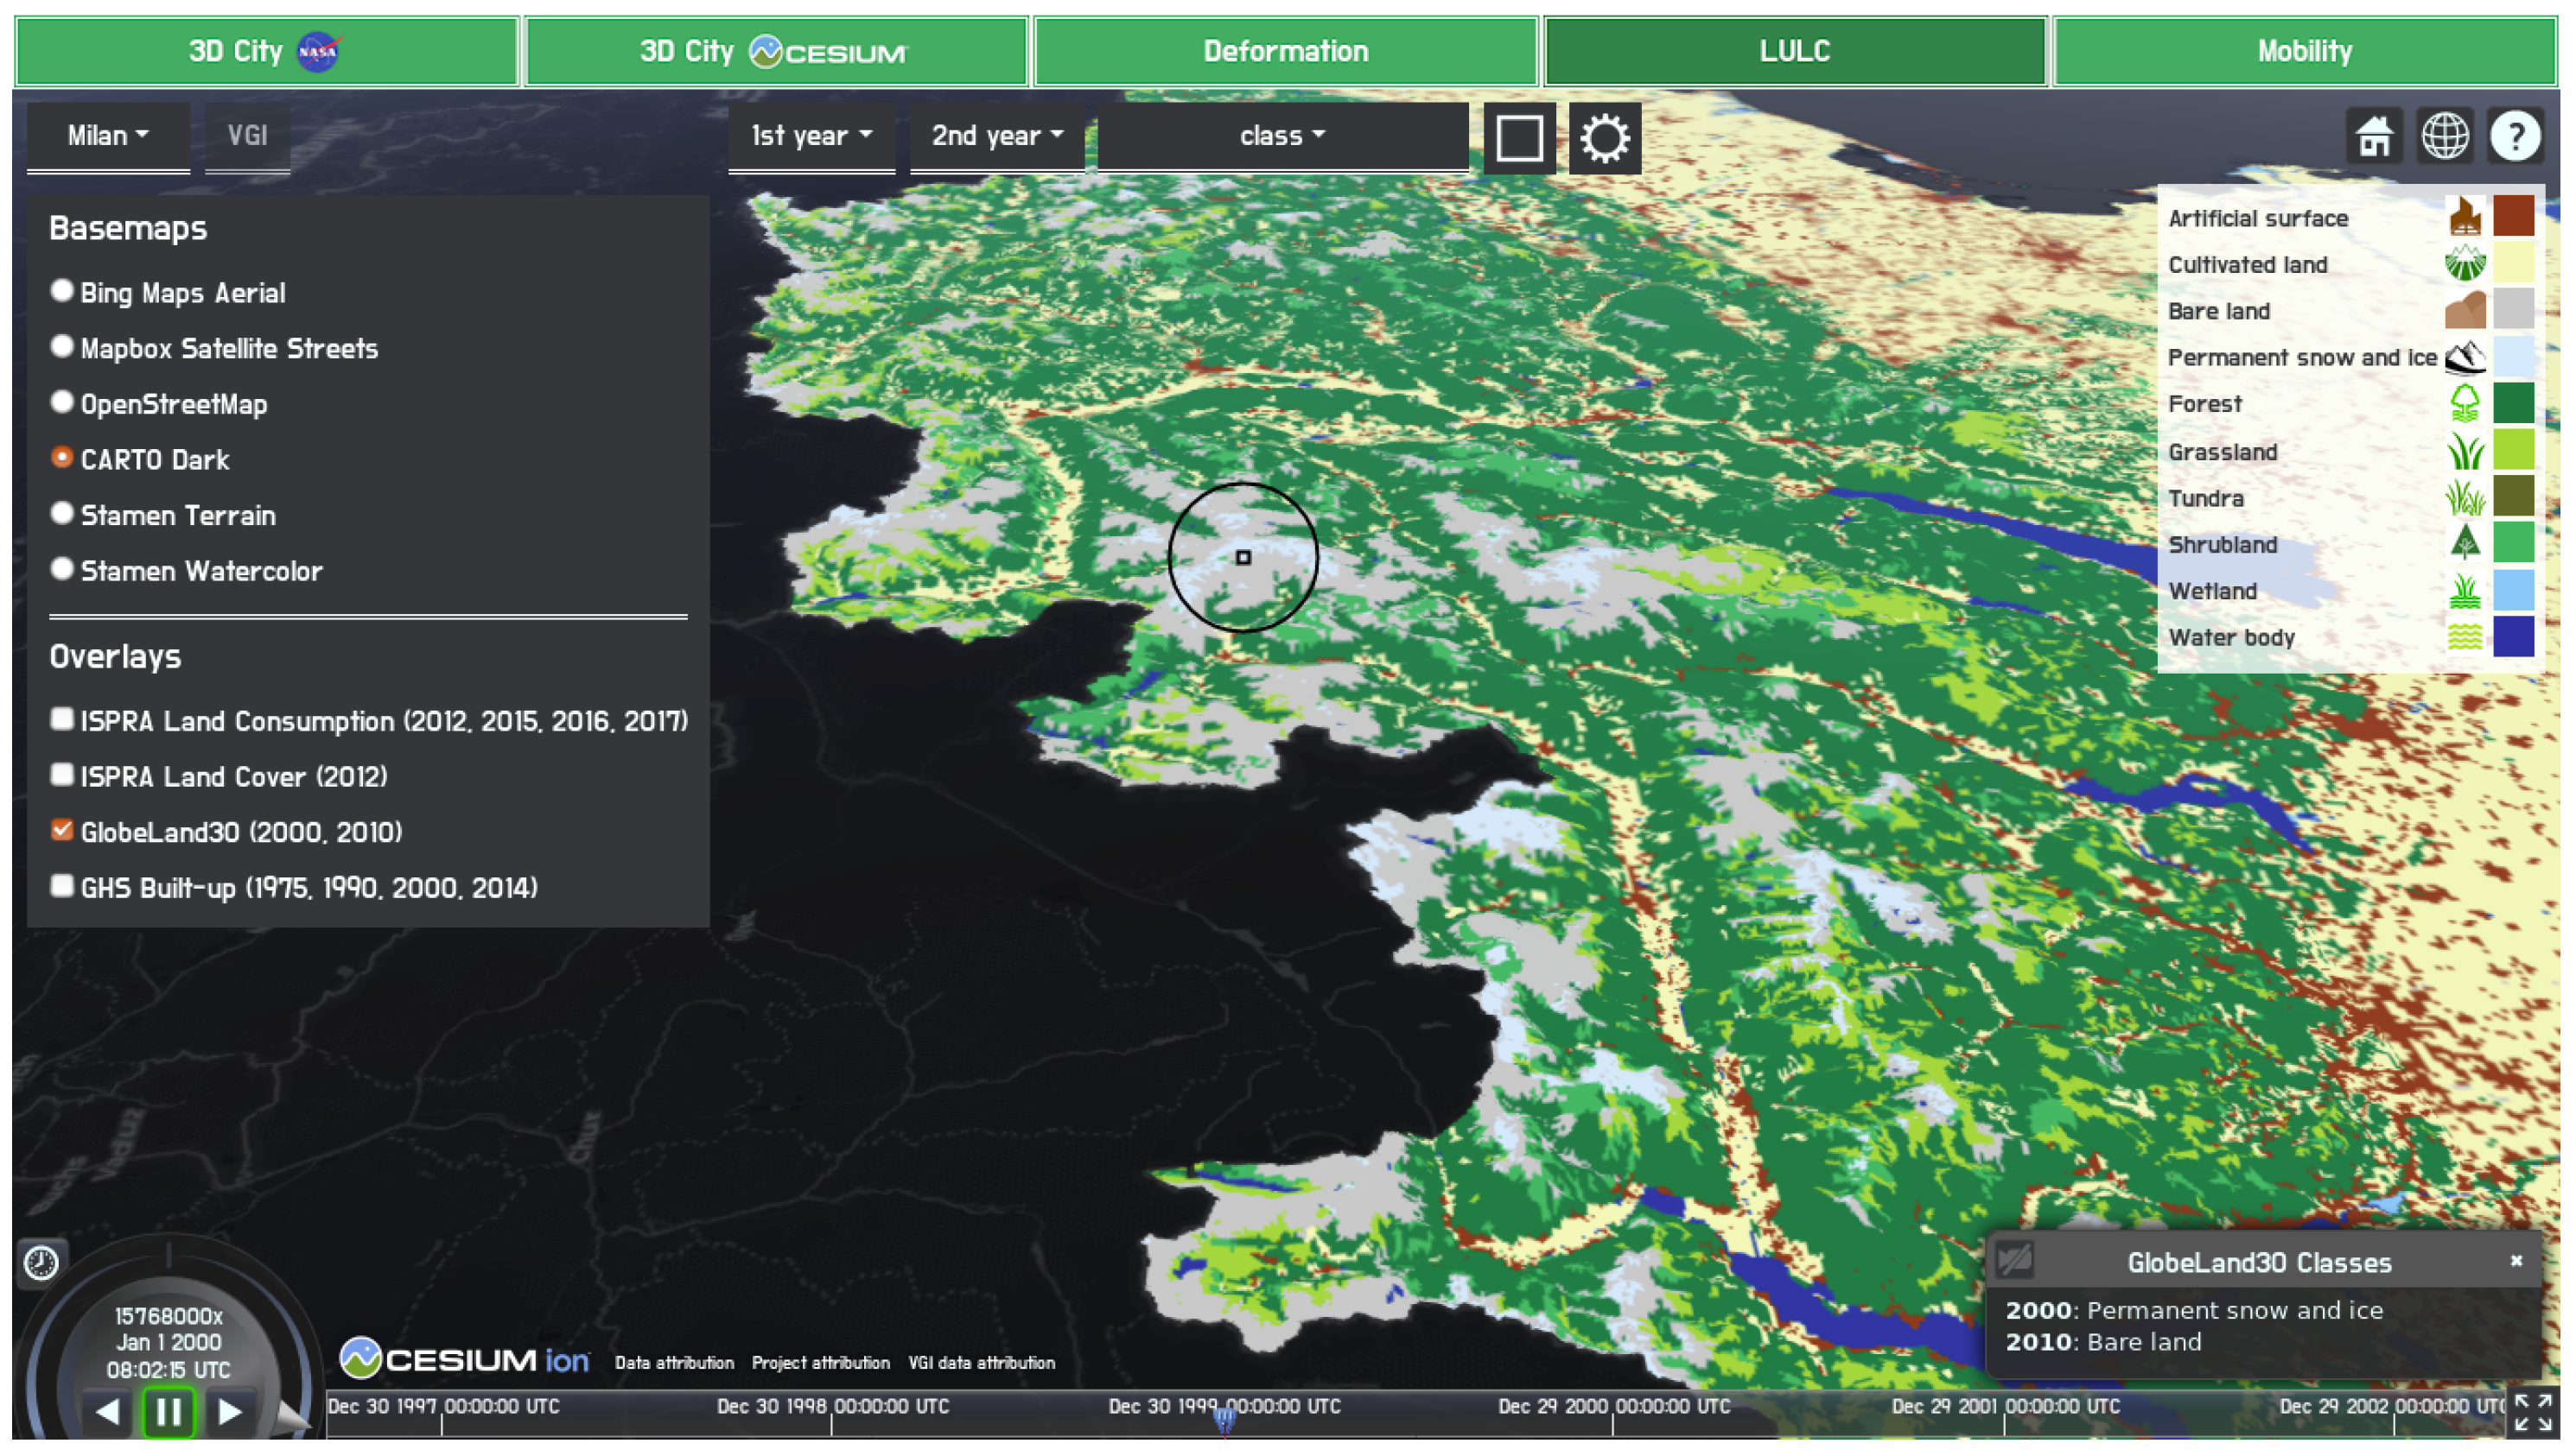The width and height of the screenshot is (2576, 1456).
Task: Enable the ISPRA Land Cover (2012) overlay
Action: click(x=62, y=775)
